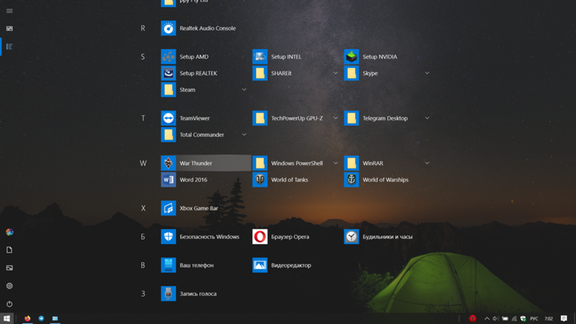Switch input language РУС
The width and height of the screenshot is (576, 324).
pos(534,318)
